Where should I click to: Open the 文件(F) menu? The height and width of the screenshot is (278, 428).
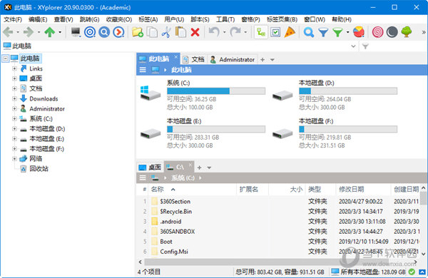coord(13,19)
